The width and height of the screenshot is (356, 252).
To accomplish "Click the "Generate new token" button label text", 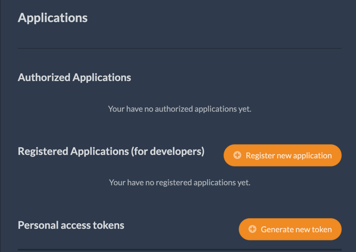I will pyautogui.click(x=296, y=229).
